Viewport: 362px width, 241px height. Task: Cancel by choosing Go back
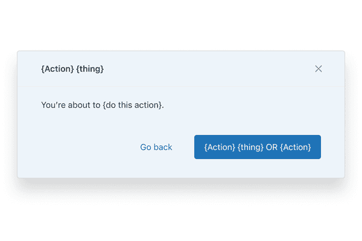tap(156, 147)
